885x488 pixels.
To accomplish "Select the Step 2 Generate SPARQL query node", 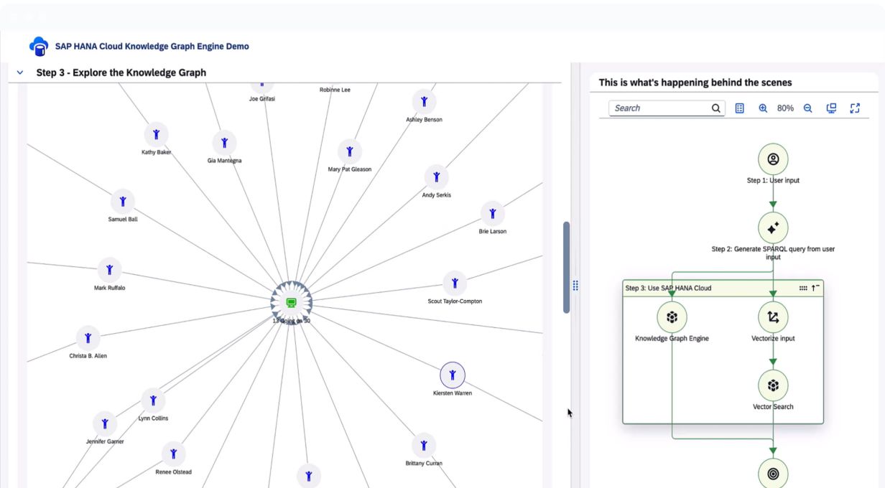I will [773, 227].
